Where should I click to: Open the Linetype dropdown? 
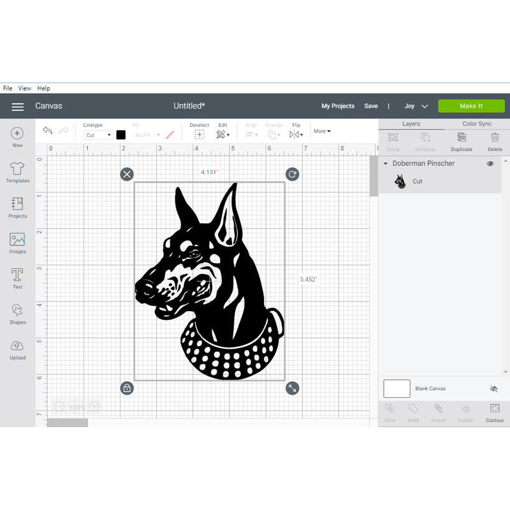[x=98, y=135]
